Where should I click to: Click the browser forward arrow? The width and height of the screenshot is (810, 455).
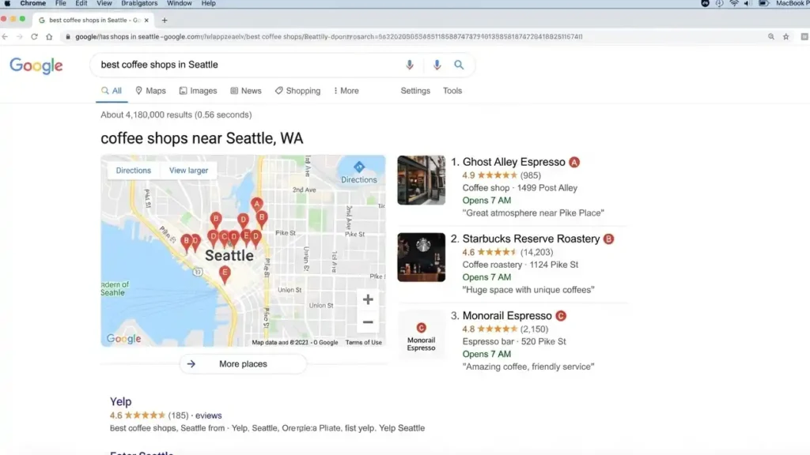[20, 36]
